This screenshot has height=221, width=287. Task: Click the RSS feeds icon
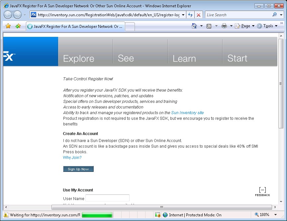[x=209, y=26]
